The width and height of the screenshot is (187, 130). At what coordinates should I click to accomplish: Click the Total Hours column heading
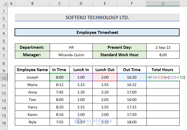[163, 70]
